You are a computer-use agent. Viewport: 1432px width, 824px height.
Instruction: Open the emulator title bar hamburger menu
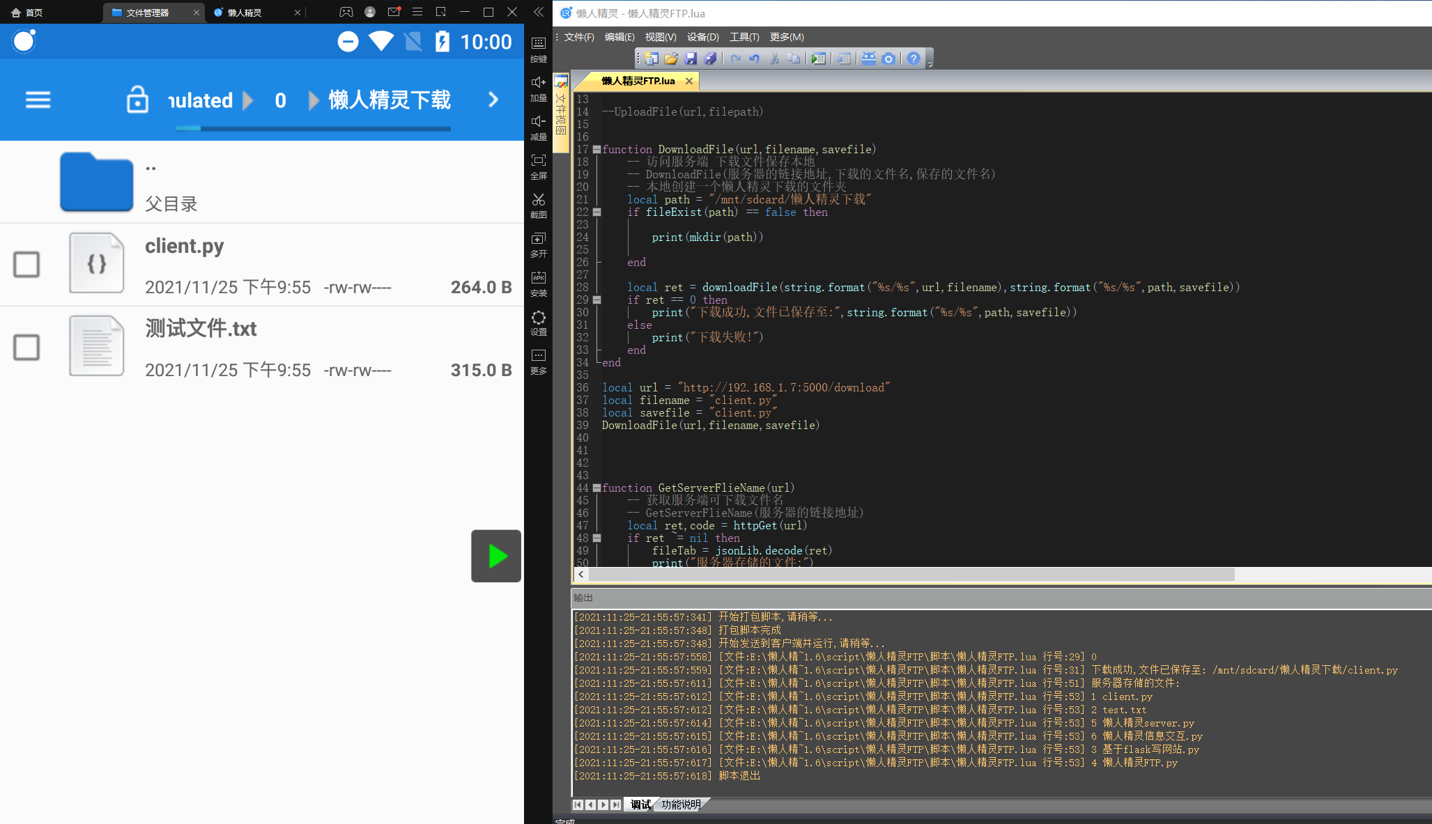[417, 12]
